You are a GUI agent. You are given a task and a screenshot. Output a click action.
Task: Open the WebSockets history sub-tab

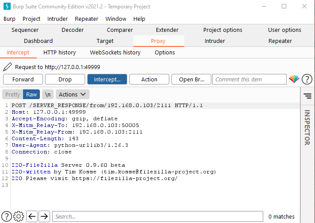[115, 53]
